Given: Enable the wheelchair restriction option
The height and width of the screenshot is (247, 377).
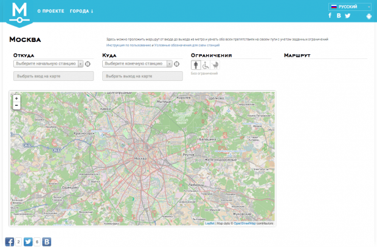Looking at the screenshot, I should pyautogui.click(x=206, y=64).
